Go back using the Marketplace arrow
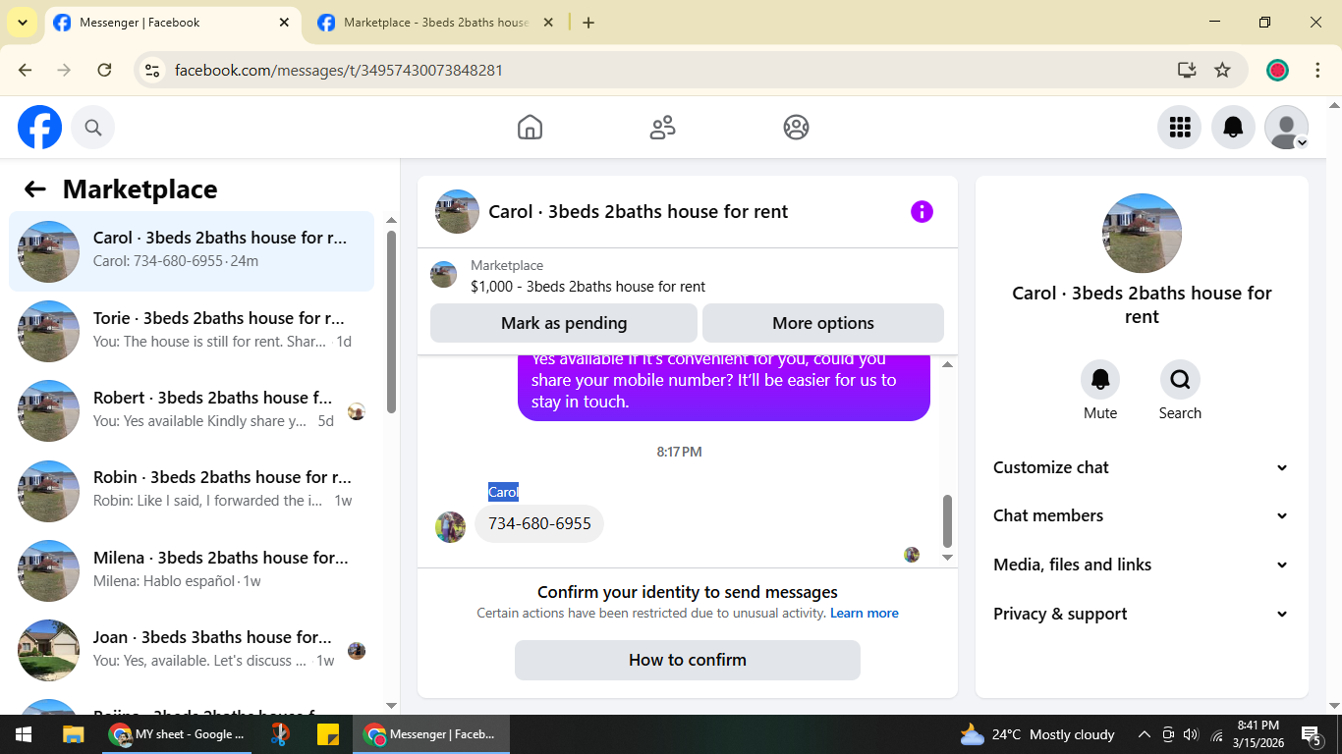 pos(35,189)
